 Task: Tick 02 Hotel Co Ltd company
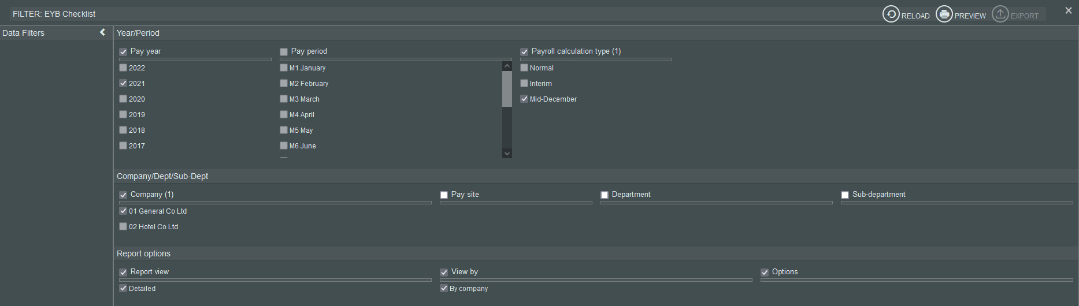click(123, 226)
